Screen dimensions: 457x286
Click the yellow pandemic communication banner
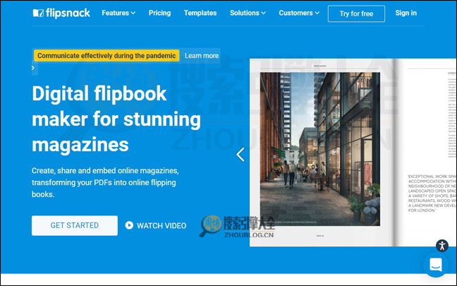106,56
